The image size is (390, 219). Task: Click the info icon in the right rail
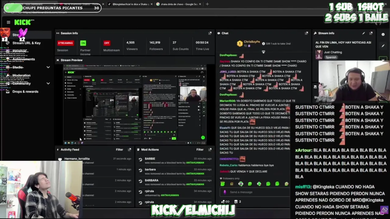tap(383, 34)
